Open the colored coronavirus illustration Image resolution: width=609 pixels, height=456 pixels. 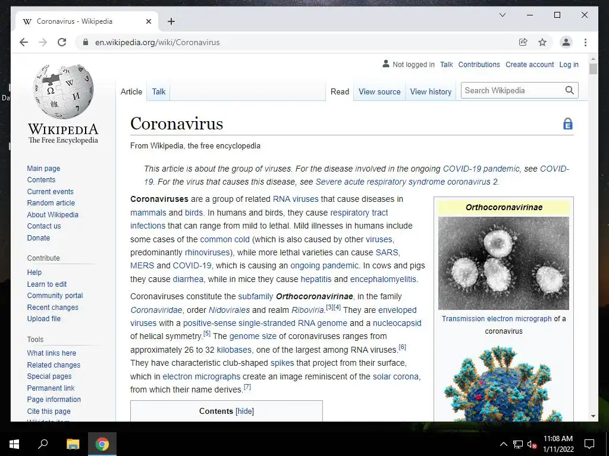click(503, 384)
